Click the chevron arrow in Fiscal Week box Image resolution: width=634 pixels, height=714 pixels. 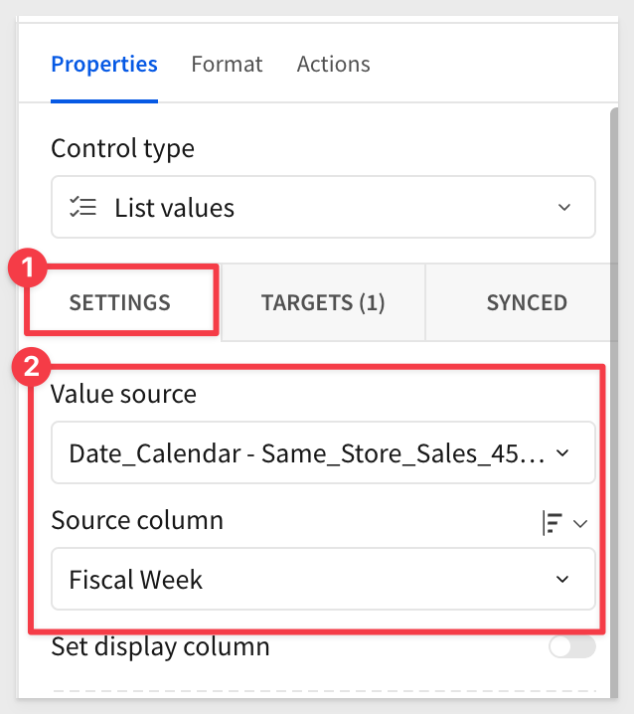563,579
